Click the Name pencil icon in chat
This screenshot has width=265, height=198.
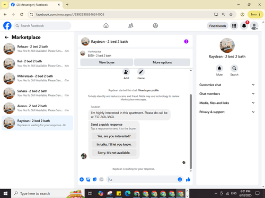pos(141,72)
